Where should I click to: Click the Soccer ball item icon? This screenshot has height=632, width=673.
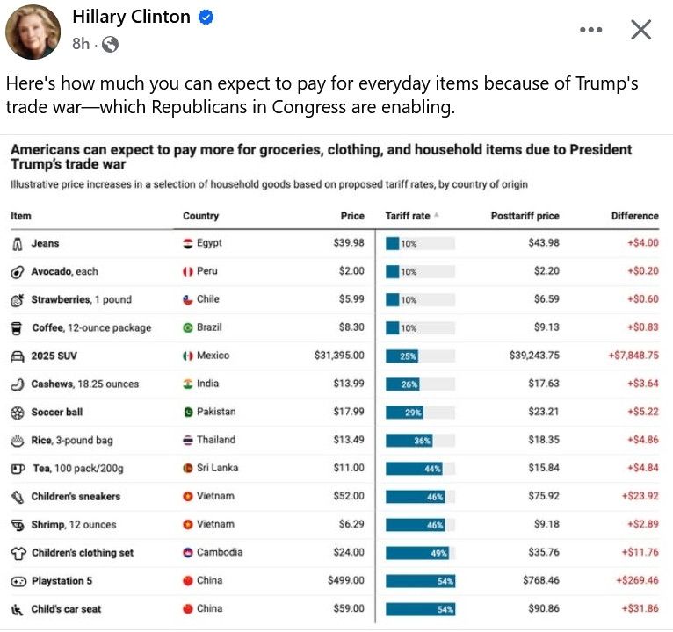(x=18, y=412)
